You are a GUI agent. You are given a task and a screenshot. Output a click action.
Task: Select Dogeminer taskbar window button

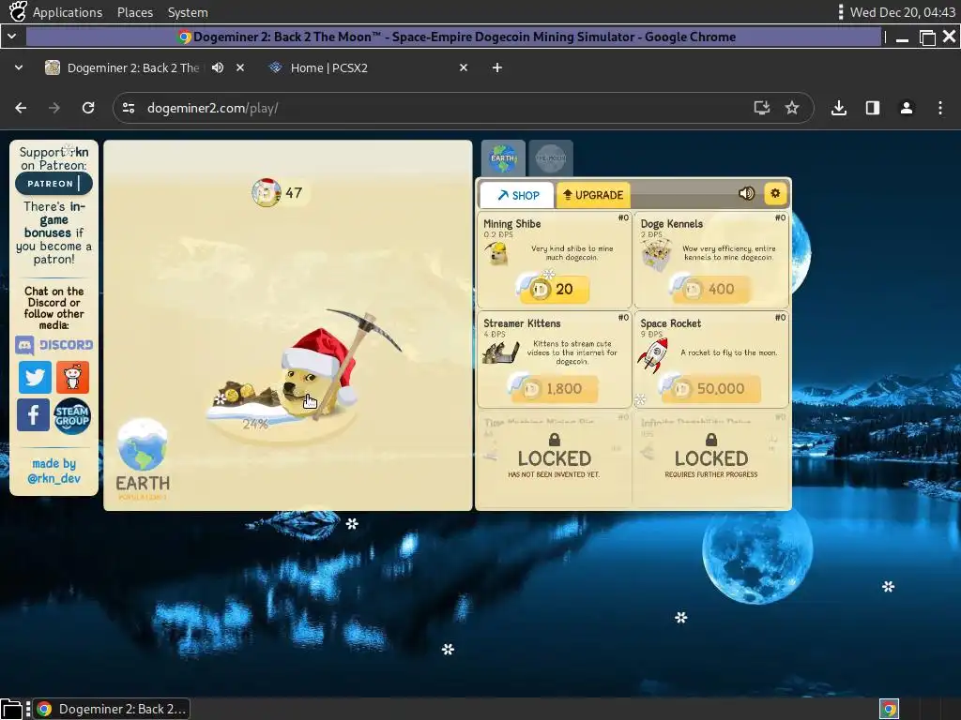pyautogui.click(x=111, y=709)
